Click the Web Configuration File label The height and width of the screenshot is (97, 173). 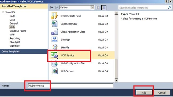pos(72,63)
